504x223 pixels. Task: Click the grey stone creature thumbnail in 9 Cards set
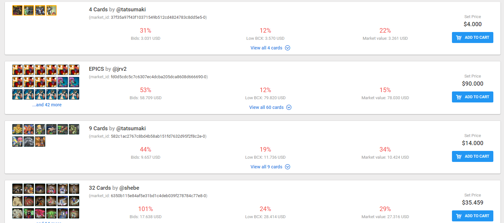click(29, 142)
